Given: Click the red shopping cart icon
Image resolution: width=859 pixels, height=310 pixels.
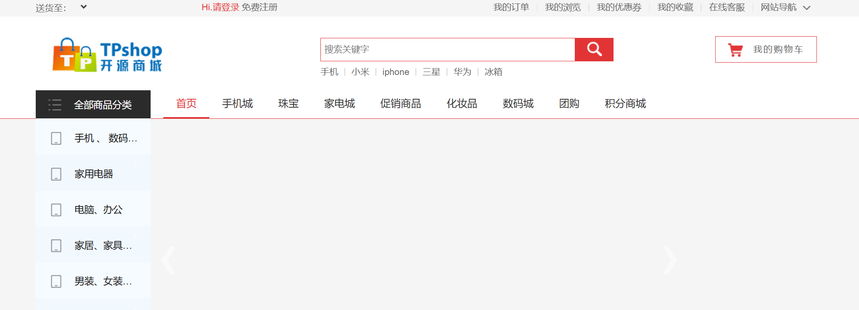Looking at the screenshot, I should [x=735, y=50].
